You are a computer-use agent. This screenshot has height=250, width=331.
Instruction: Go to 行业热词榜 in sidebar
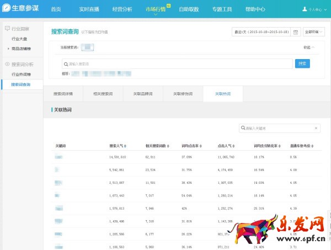click(x=21, y=74)
